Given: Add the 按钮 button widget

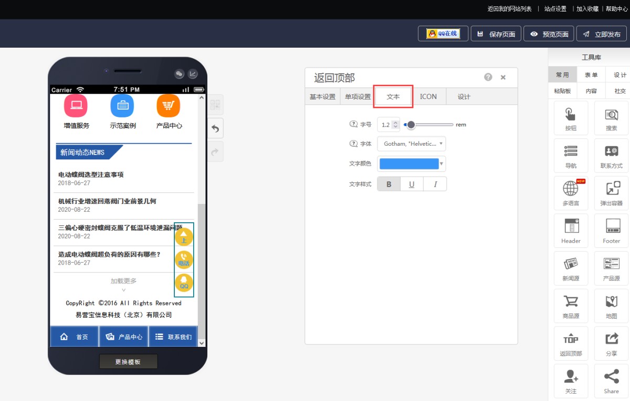Looking at the screenshot, I should (x=571, y=118).
